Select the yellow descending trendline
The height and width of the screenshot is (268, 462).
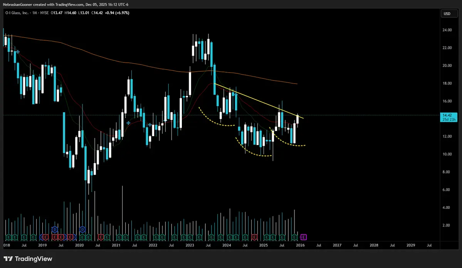[x=259, y=101]
